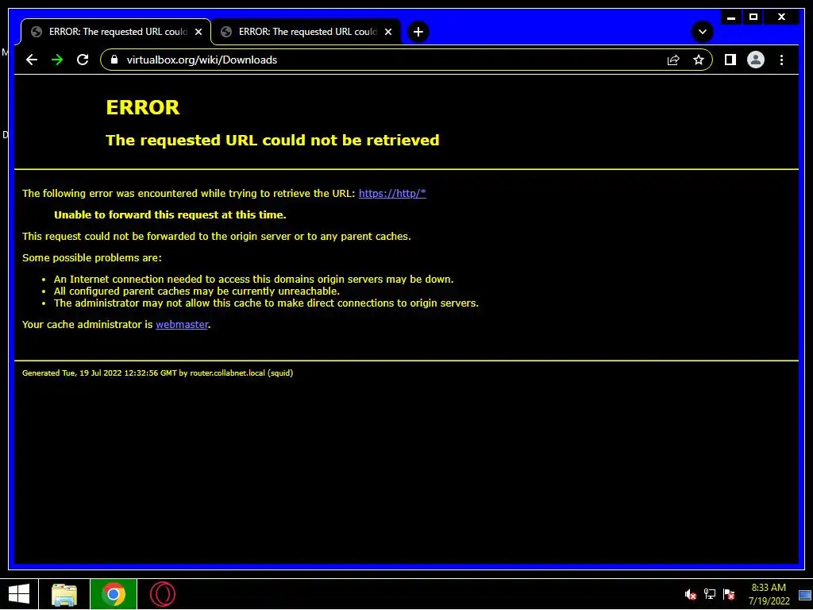
Task: Click 'The requested URL could not be retrieved' heading
Action: [272, 140]
